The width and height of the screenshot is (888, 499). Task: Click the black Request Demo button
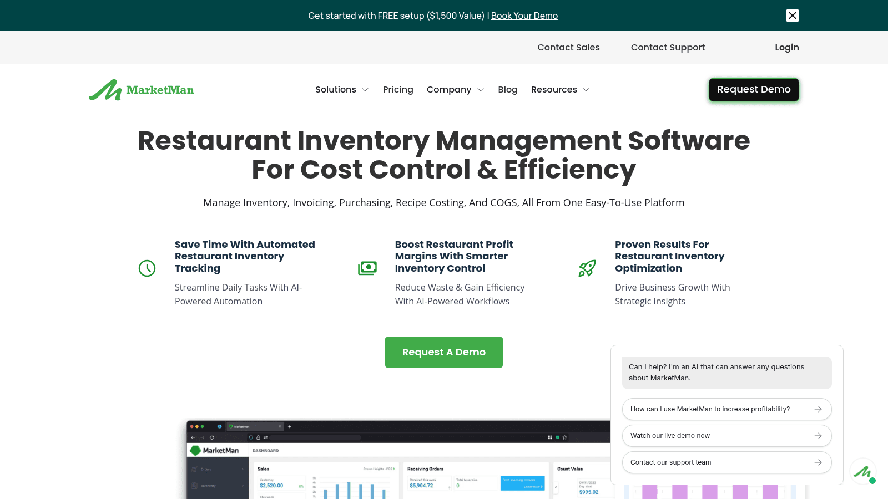pos(754,90)
